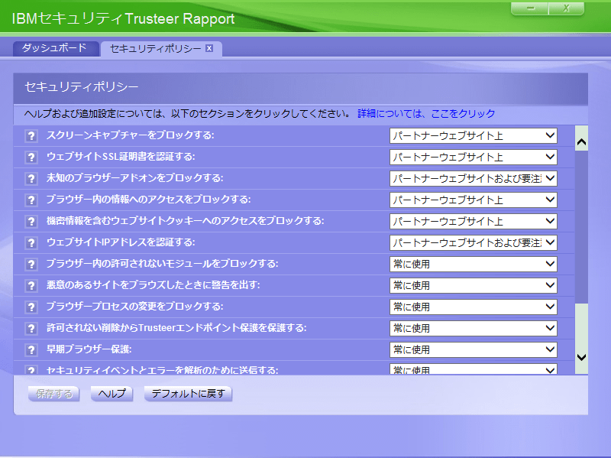
Task: Change setting for ブラウザー内の情報へのアクセスをブロックする
Action: [x=473, y=200]
